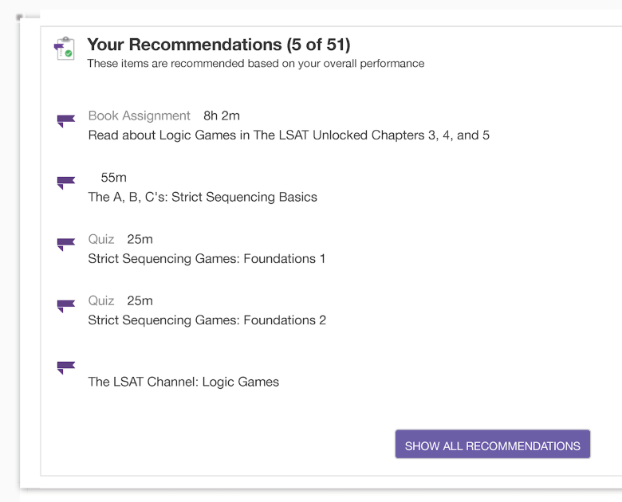622x502 pixels.
Task: Select the flag icon for Foundations 1 quiz
Action: coord(65,244)
